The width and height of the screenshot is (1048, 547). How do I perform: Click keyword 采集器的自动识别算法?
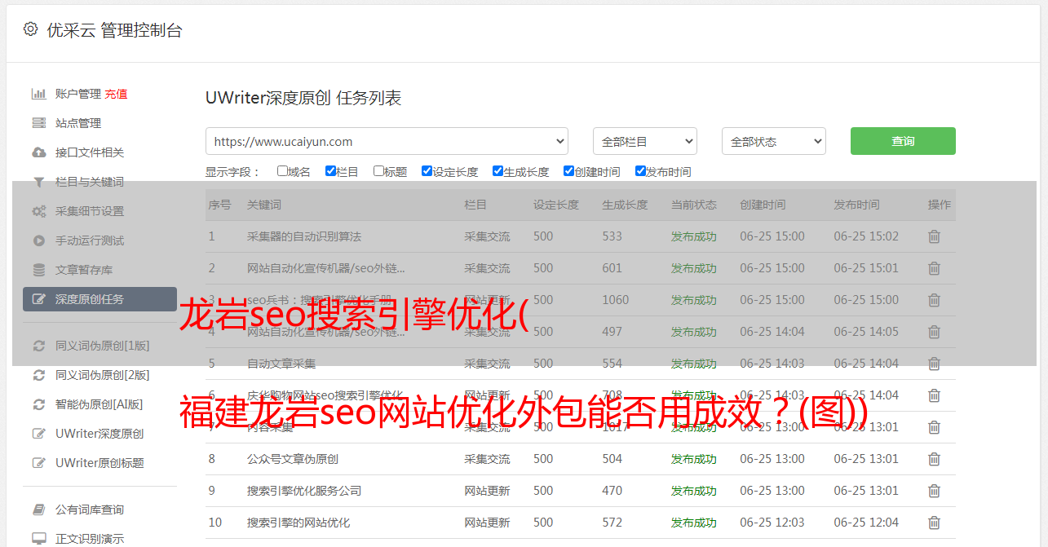click(x=304, y=236)
